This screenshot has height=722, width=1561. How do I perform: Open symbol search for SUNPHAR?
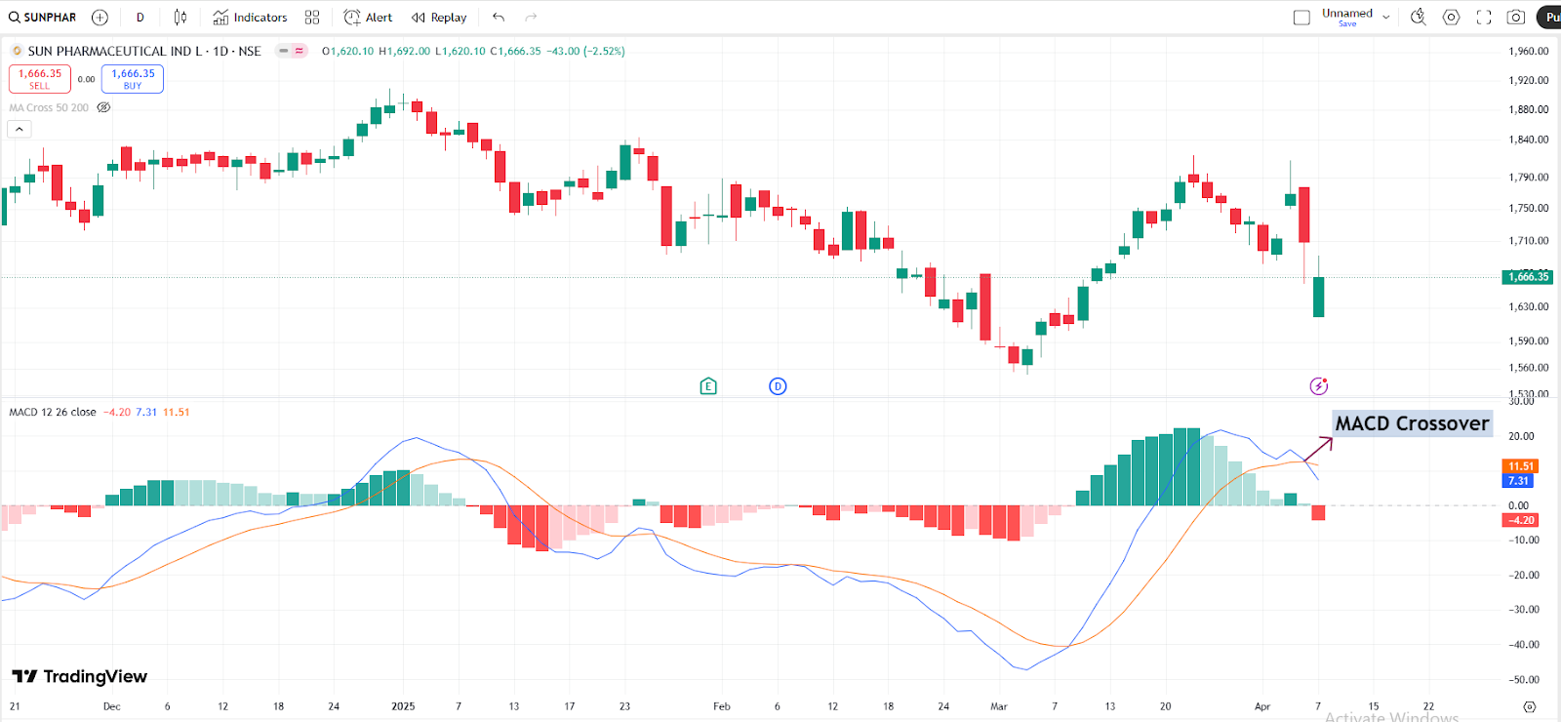[42, 18]
